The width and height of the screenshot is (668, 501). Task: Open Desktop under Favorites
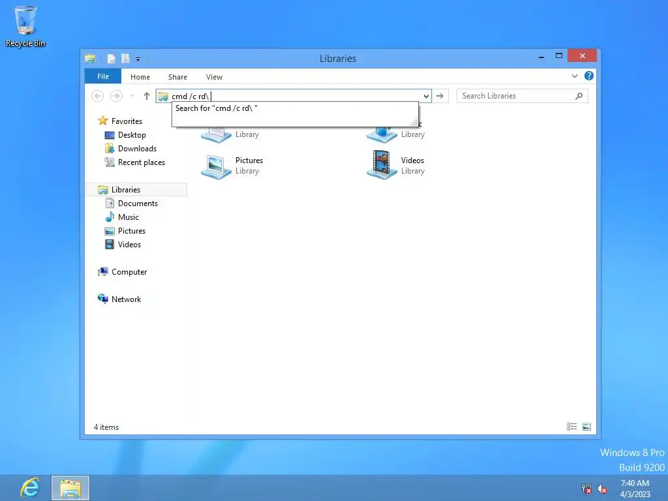click(x=132, y=134)
